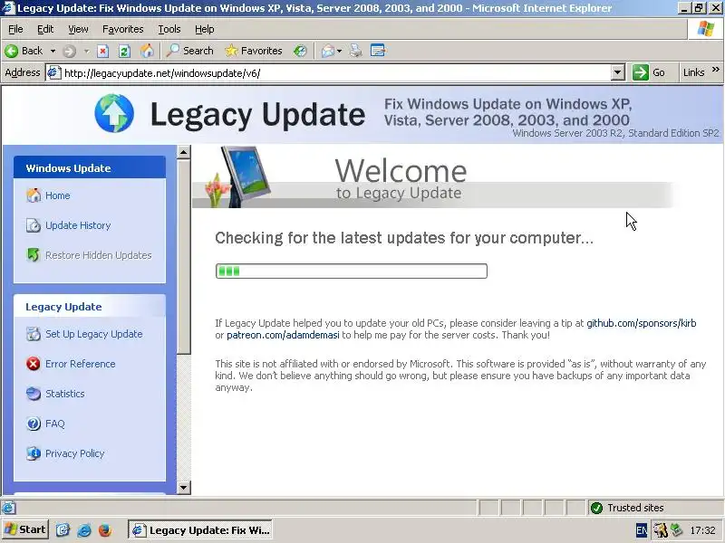Open the Home link in sidebar
This screenshot has width=725, height=543.
tap(58, 195)
